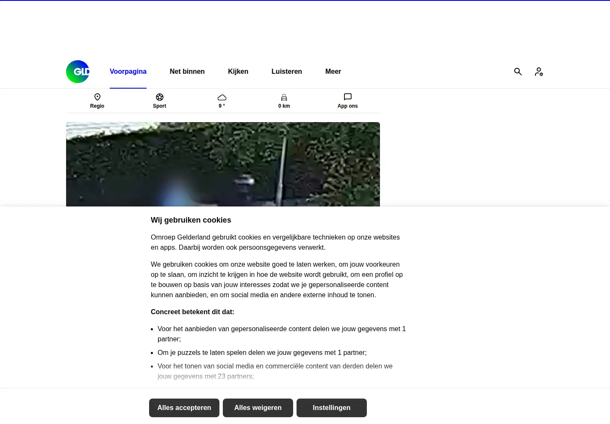Open cookie Instellingen
The image size is (610, 424).
tap(332, 408)
